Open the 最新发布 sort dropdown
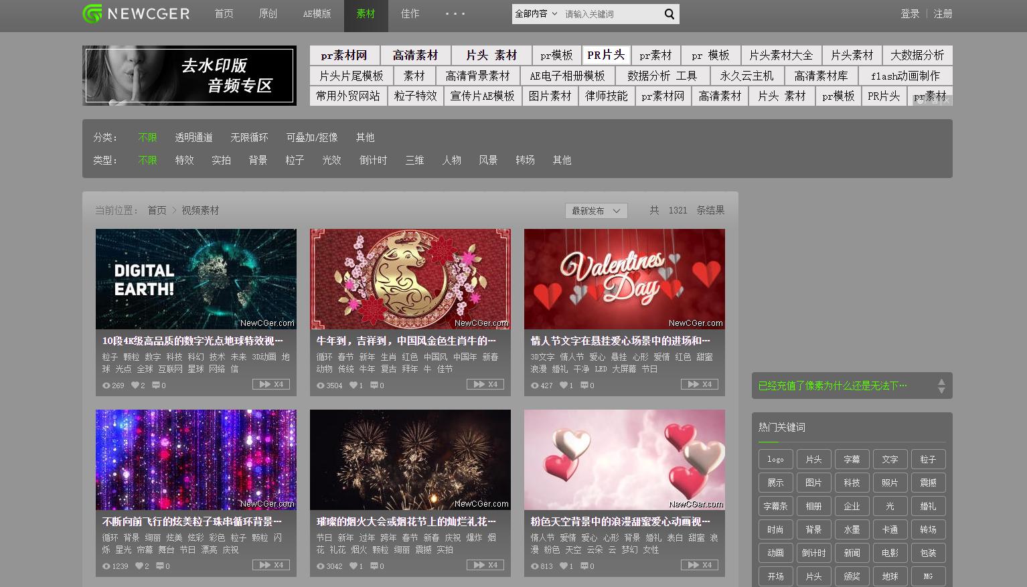Viewport: 1027px width, 587px height. coord(595,210)
